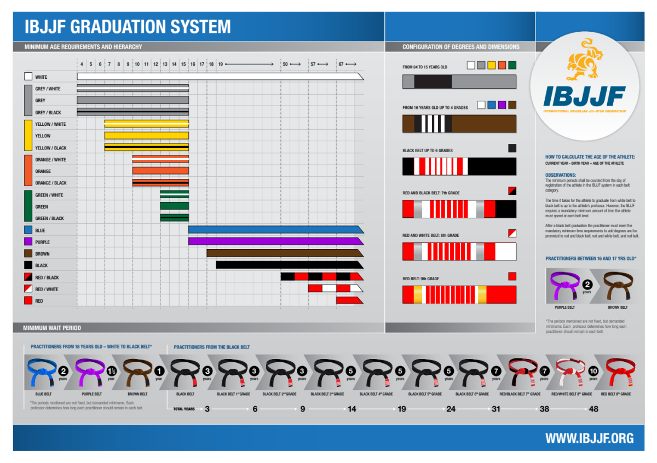Select the Black Belt 3rd Grade illustration
This screenshot has height=463, width=657.
328,373
